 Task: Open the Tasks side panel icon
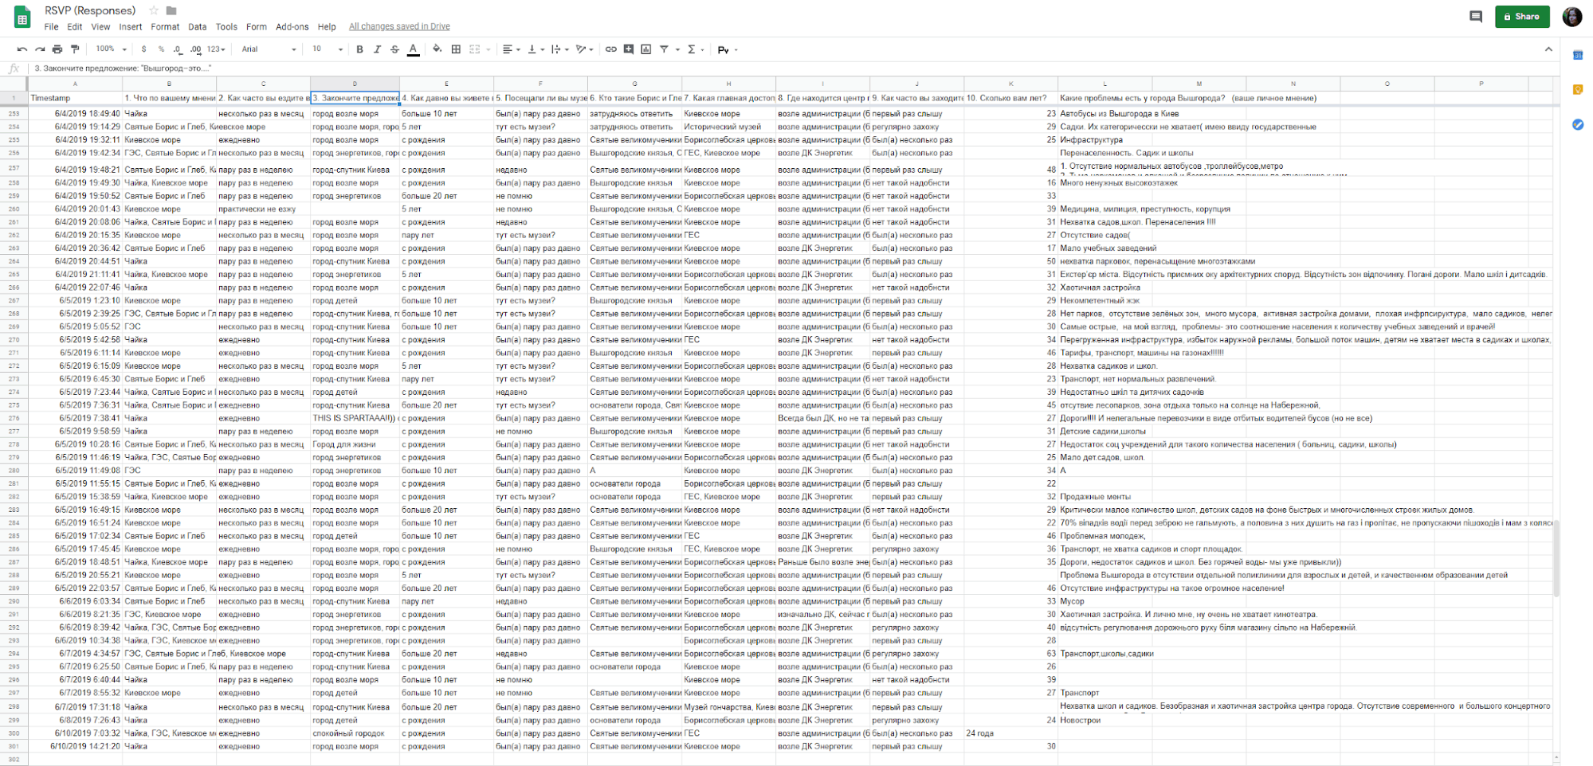[1577, 125]
